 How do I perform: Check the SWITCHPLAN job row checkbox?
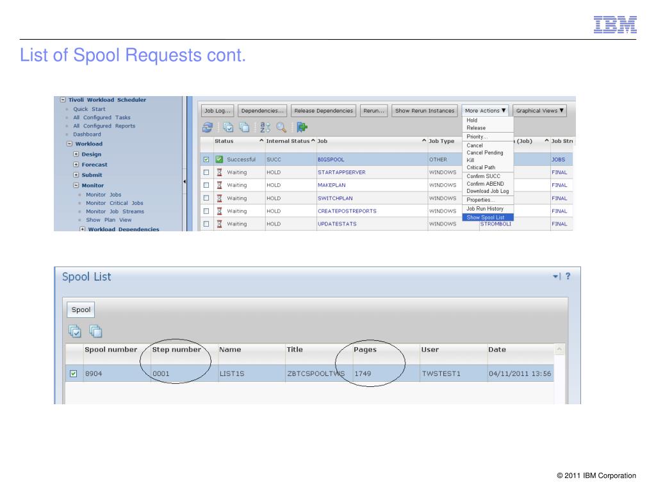point(206,199)
